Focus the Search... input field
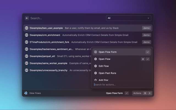 click(x=66, y=18)
